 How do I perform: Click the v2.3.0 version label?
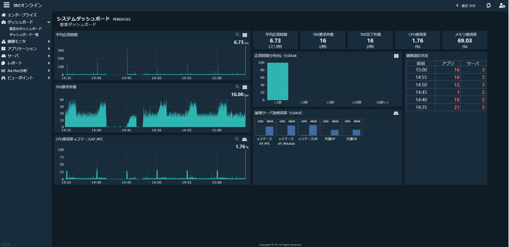(x=5, y=245)
